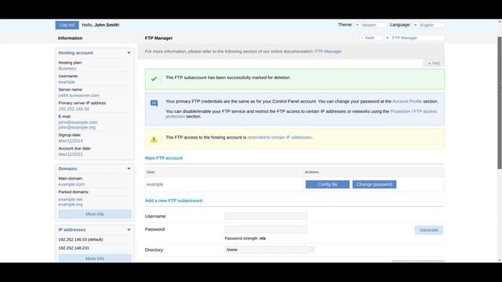The height and width of the screenshot is (282, 502).
Task: Click the parked domain example.net
Action: pos(71,199)
